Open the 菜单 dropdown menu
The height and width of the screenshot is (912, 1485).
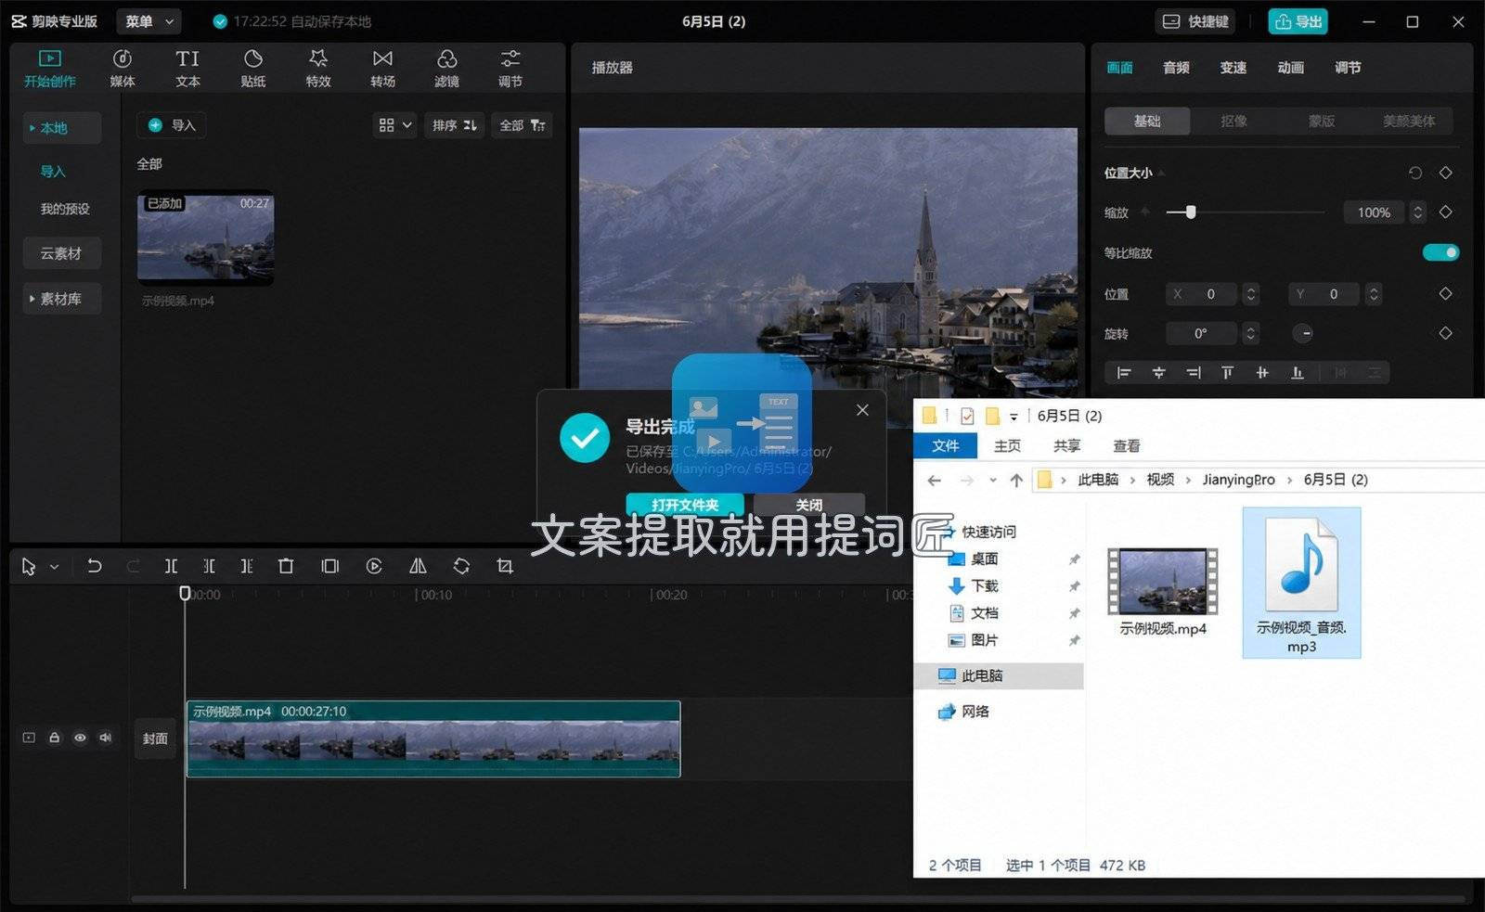149,21
